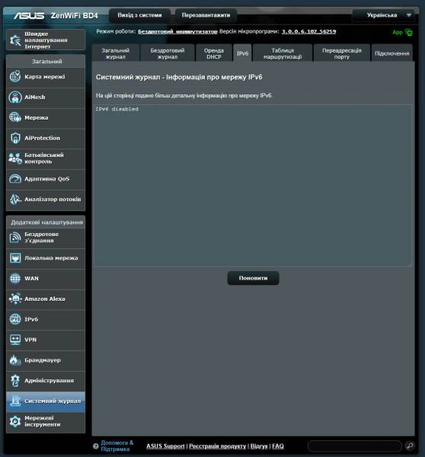This screenshot has width=425, height=457.
Task: Open the FAQ link
Action: 278,446
